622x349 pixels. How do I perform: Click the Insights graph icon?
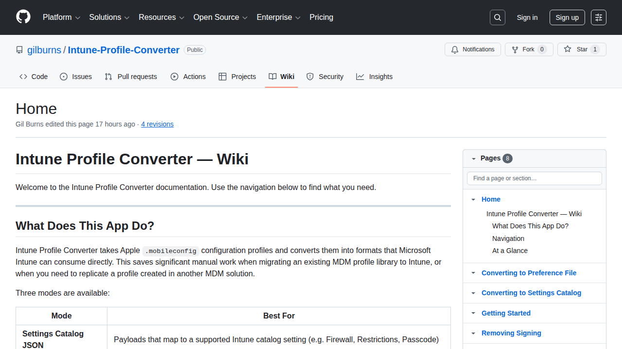360,77
